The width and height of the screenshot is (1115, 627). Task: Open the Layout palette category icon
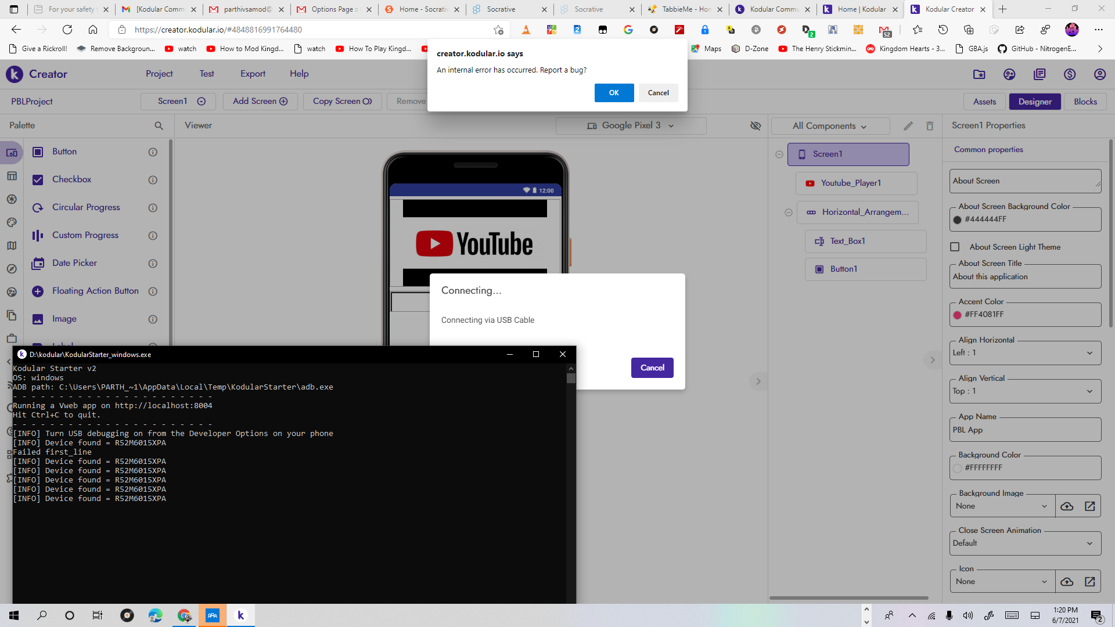point(12,176)
